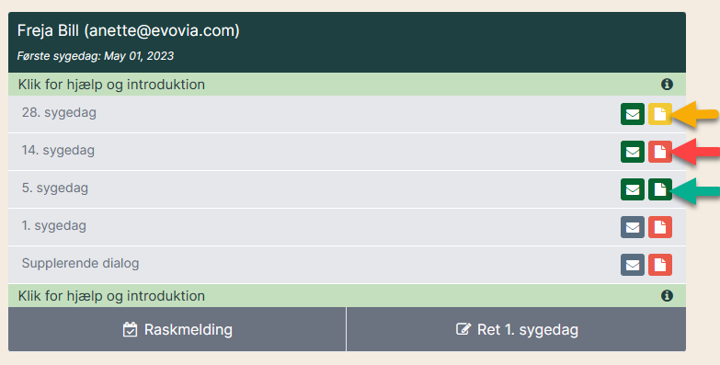The height and width of the screenshot is (365, 720).
Task: Open the gray mail icon for 1. sygedag
Action: click(x=633, y=227)
